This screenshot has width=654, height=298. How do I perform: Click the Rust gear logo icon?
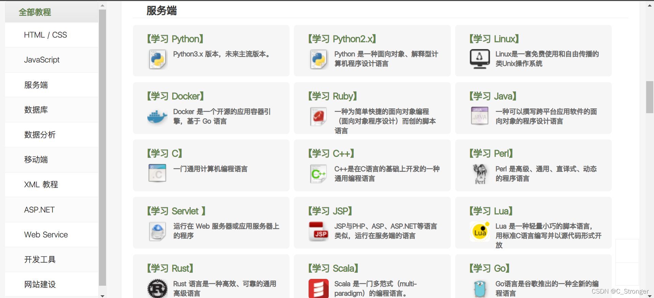[158, 288]
